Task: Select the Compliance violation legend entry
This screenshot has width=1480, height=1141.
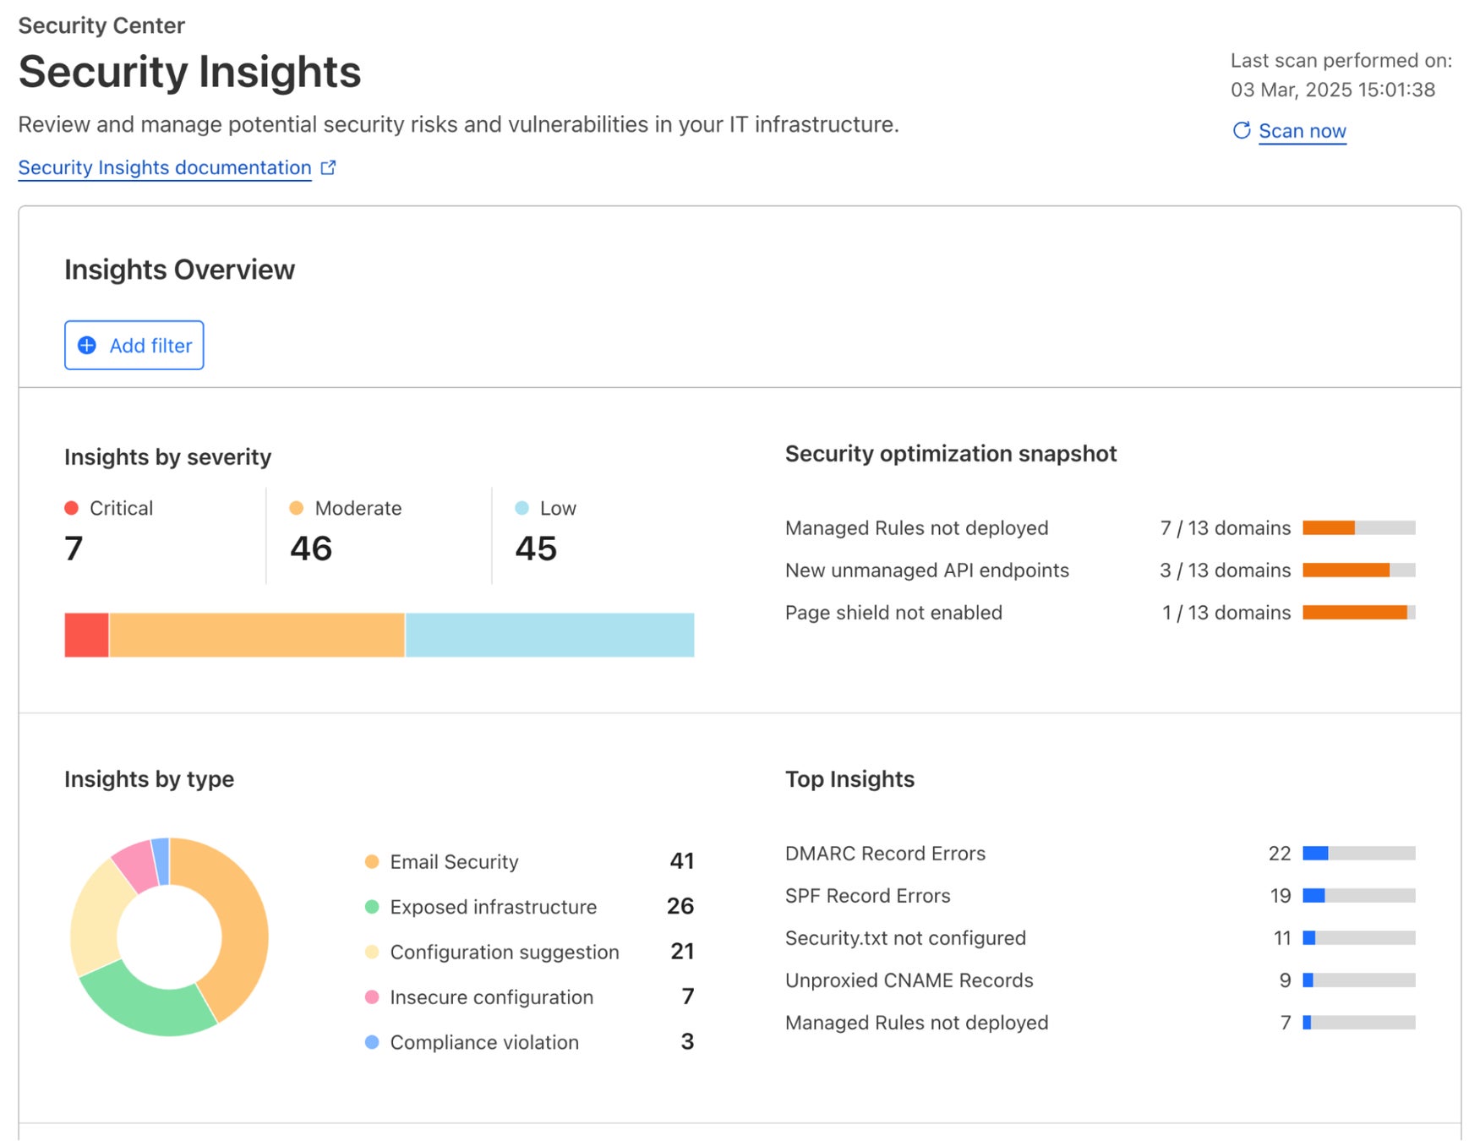Action: pos(484,1042)
